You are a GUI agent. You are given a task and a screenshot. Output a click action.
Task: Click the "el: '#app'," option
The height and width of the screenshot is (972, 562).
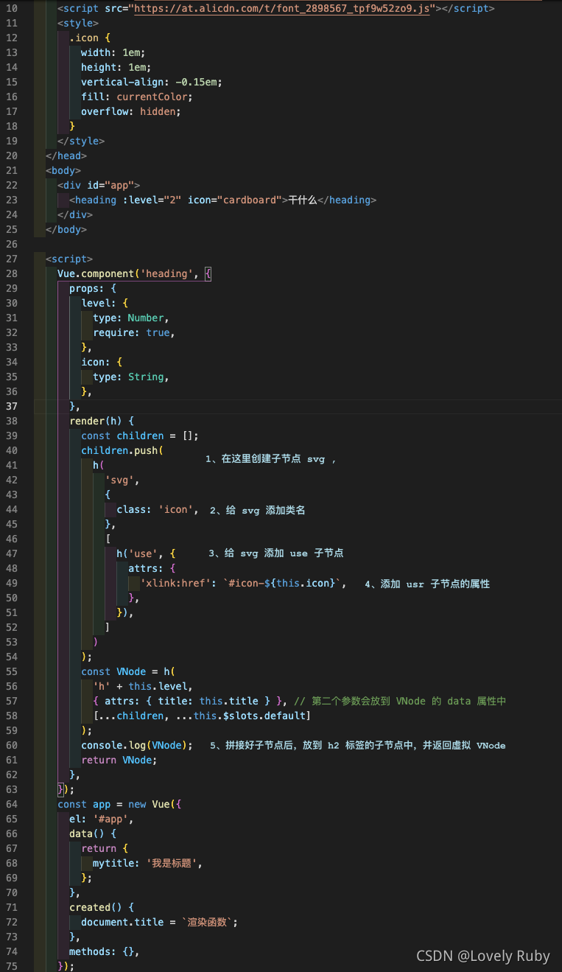(x=102, y=819)
